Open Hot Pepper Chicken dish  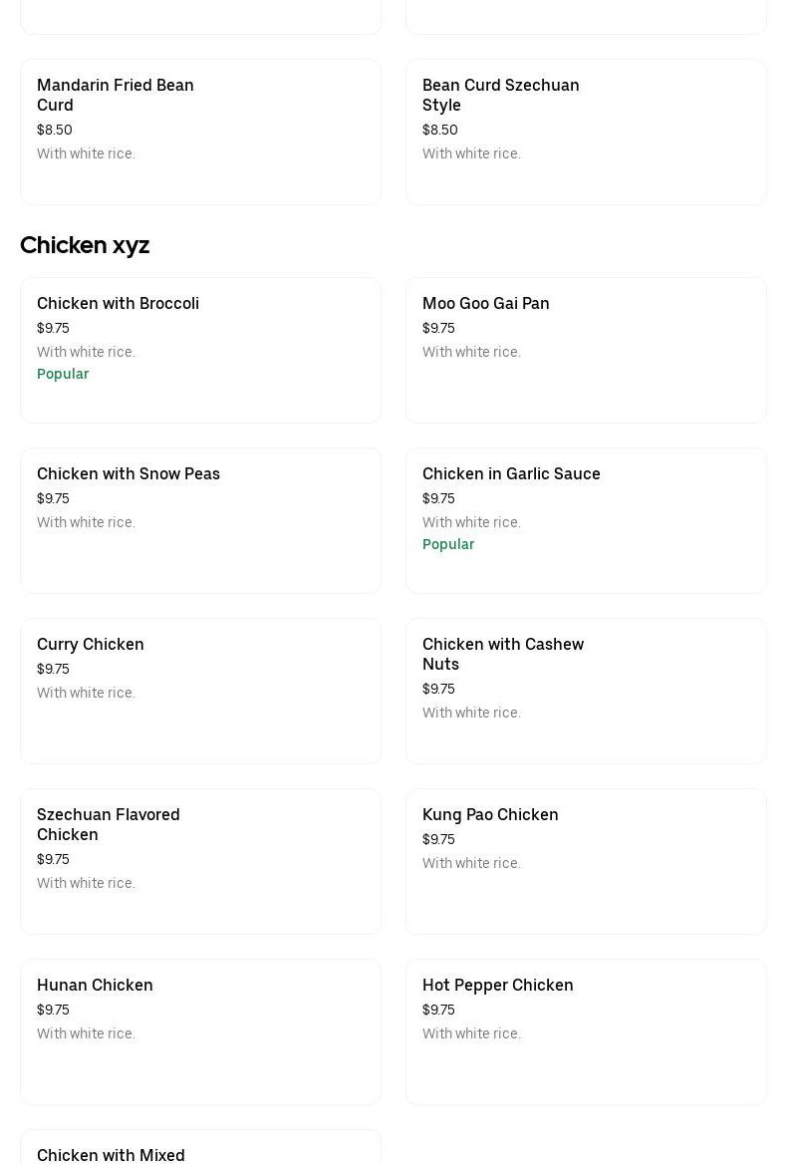[586, 1031]
